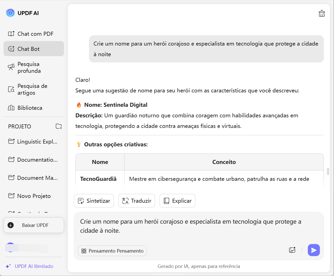This screenshot has height=276, width=334.
Task: Click the sparkle icon beside UPDF AI Ilimitado
Action: (x=8, y=266)
